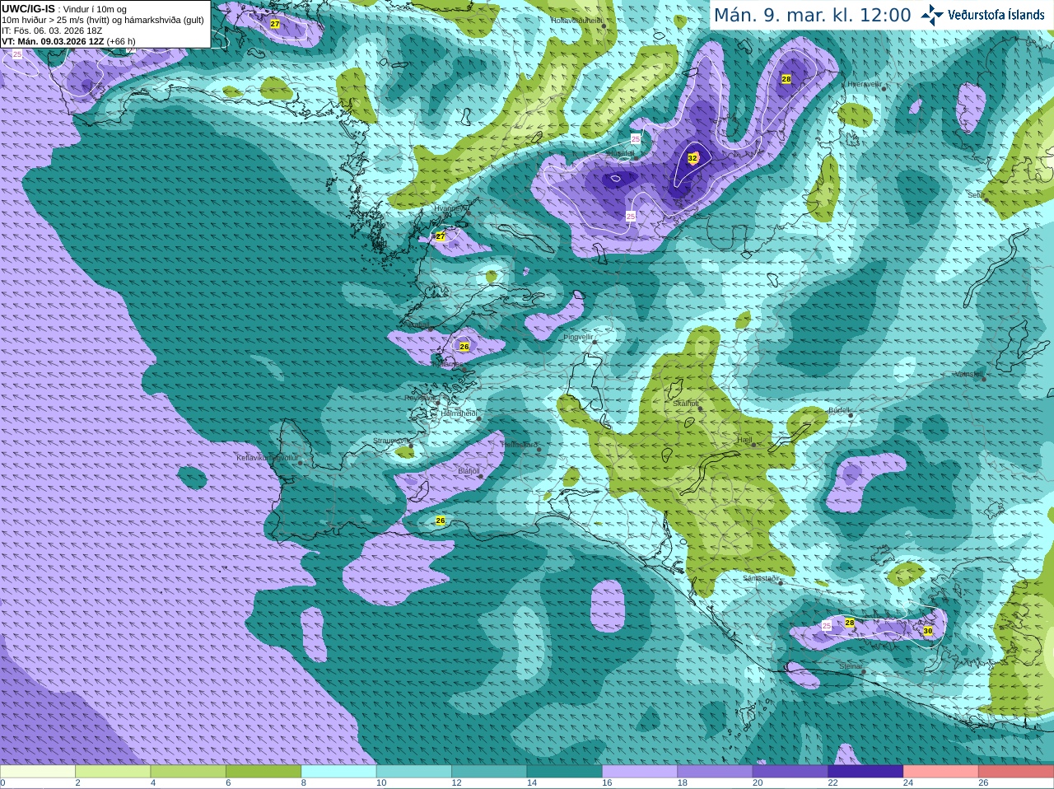Click the 'IT: Fös. 06. 03. 2026 18Z' line

click(52, 30)
